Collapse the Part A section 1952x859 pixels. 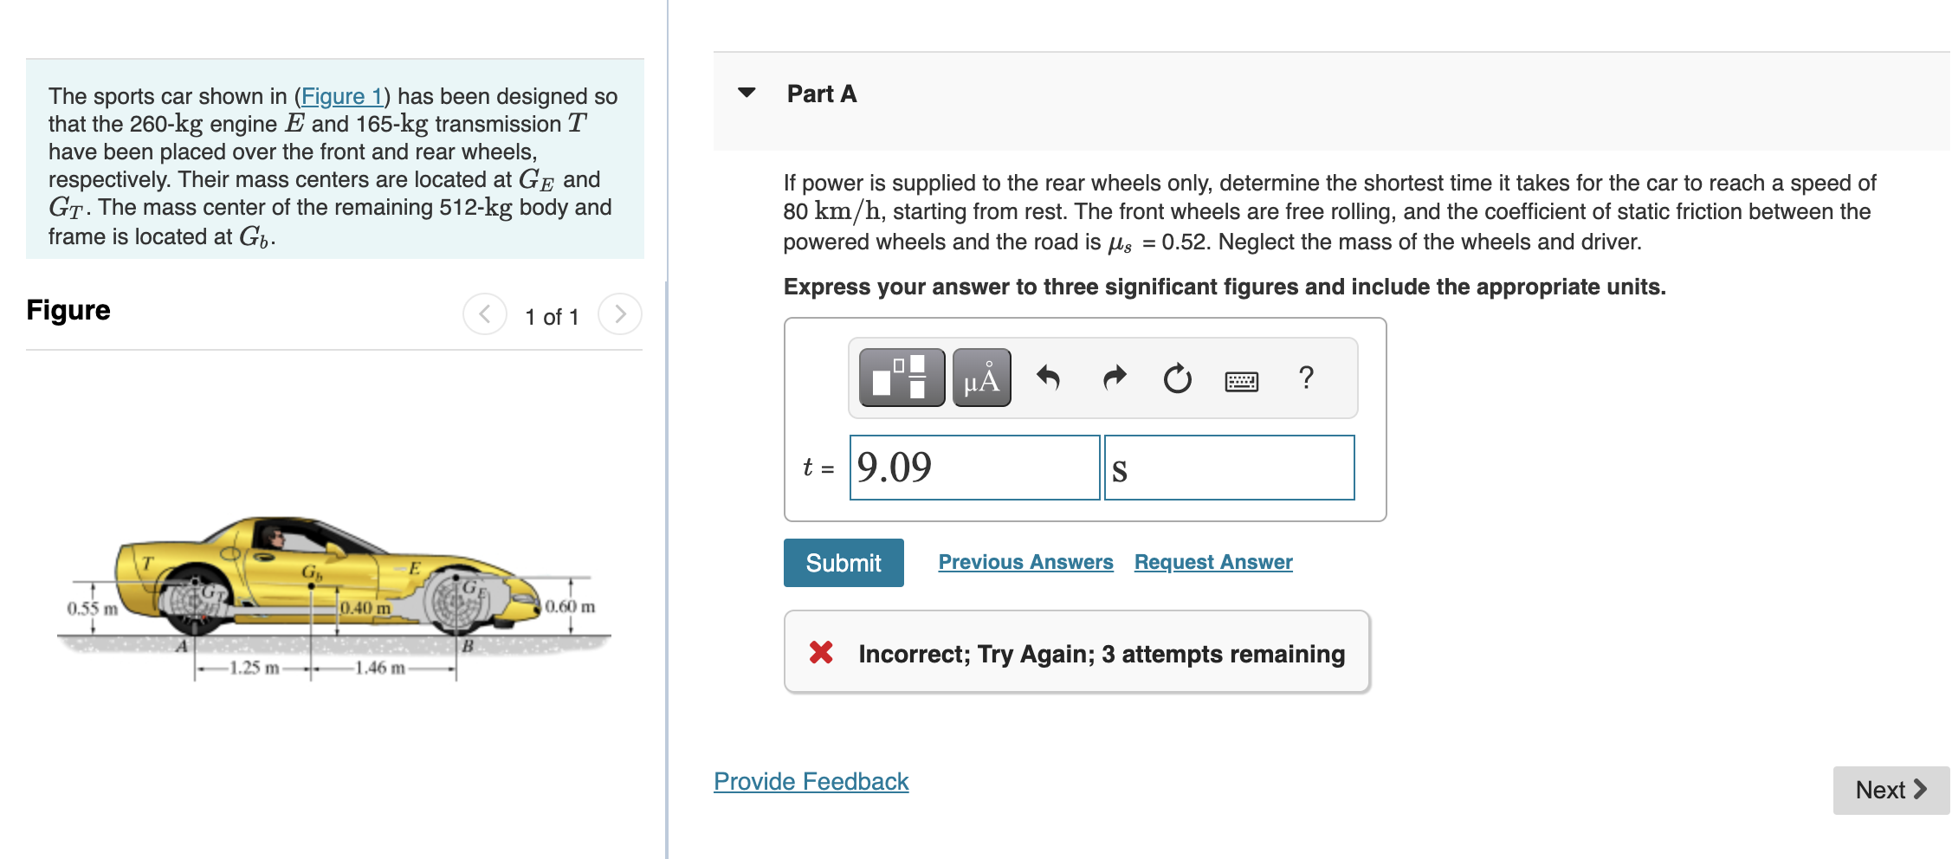748,94
